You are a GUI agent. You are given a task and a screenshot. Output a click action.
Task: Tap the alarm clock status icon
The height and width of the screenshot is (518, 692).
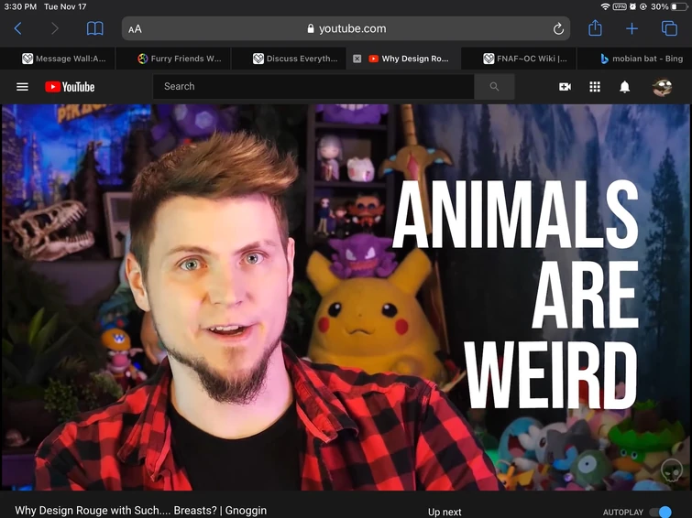tap(632, 6)
